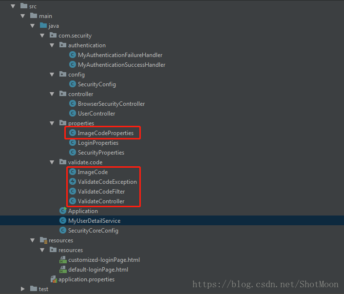Collapse the java folder arrow

point(33,26)
